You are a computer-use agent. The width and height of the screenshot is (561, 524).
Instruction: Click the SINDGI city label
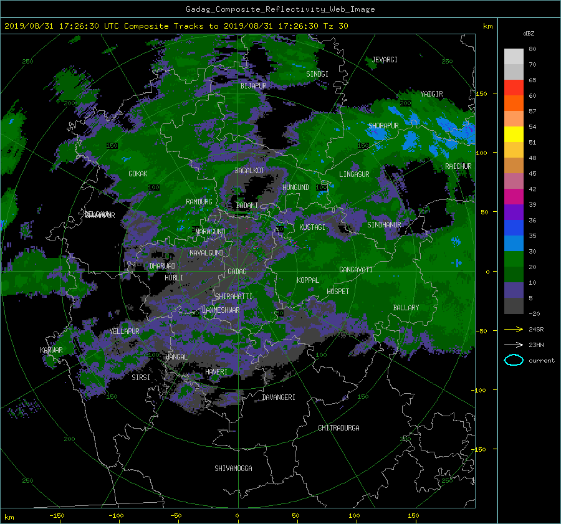tap(317, 74)
